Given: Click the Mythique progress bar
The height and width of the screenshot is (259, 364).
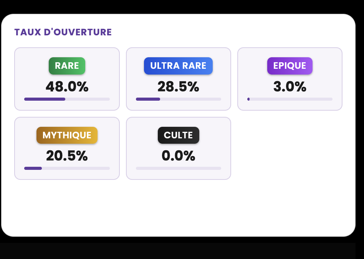Looking at the screenshot, I should click(x=67, y=168).
